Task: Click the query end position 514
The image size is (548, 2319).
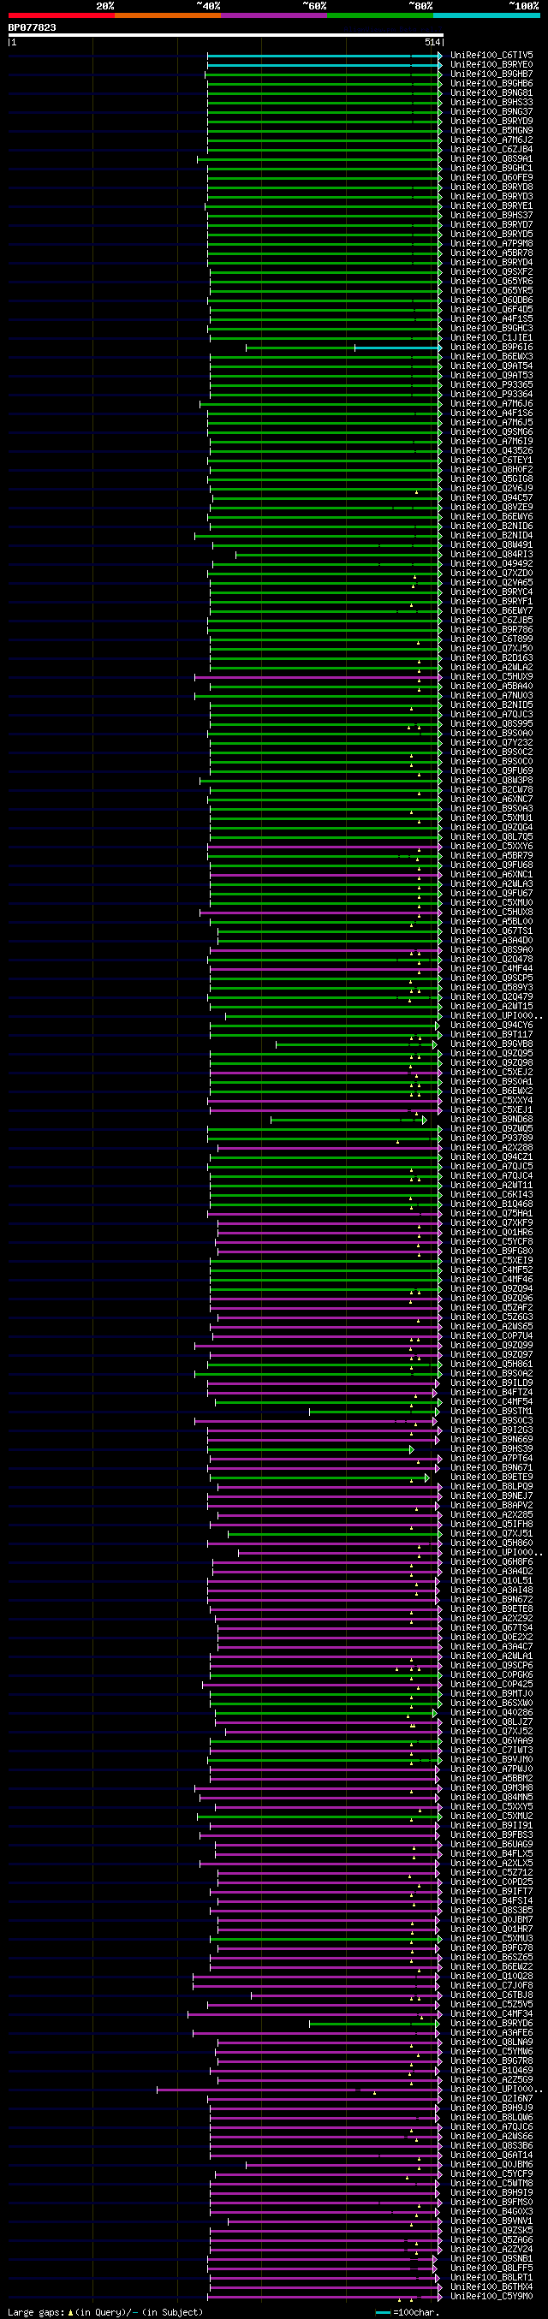Action: [x=432, y=42]
